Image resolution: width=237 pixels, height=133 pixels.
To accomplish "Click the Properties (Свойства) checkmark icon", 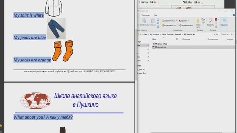I will pos(211,21).
